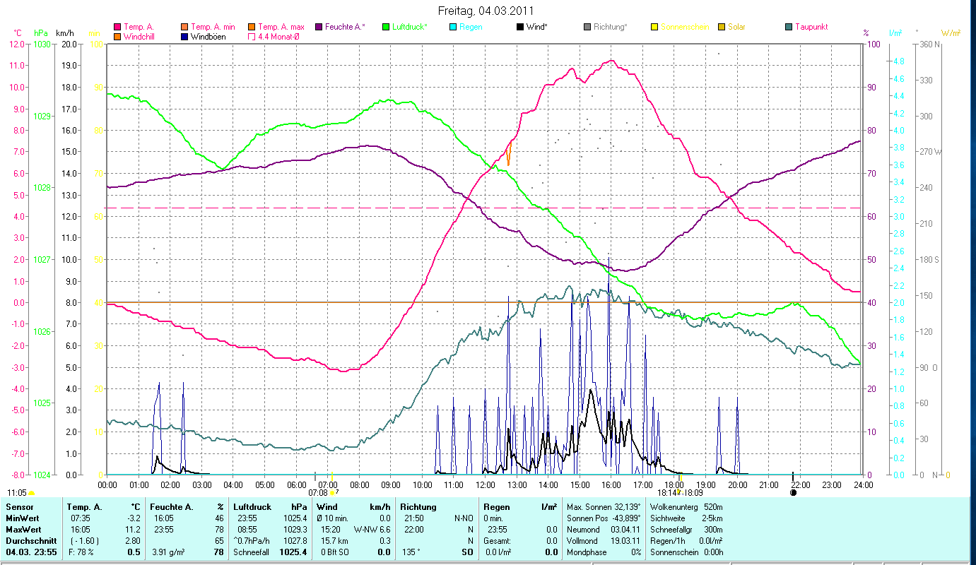This screenshot has height=565, width=976.
Task: Click the cyan Regen legend swatch
Action: tap(453, 27)
